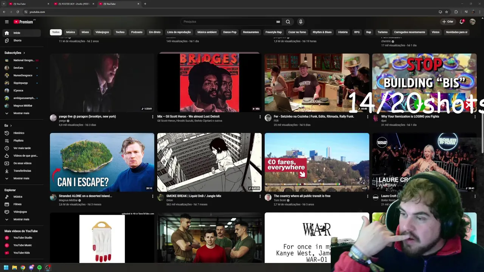Click the Criar button

(448, 22)
